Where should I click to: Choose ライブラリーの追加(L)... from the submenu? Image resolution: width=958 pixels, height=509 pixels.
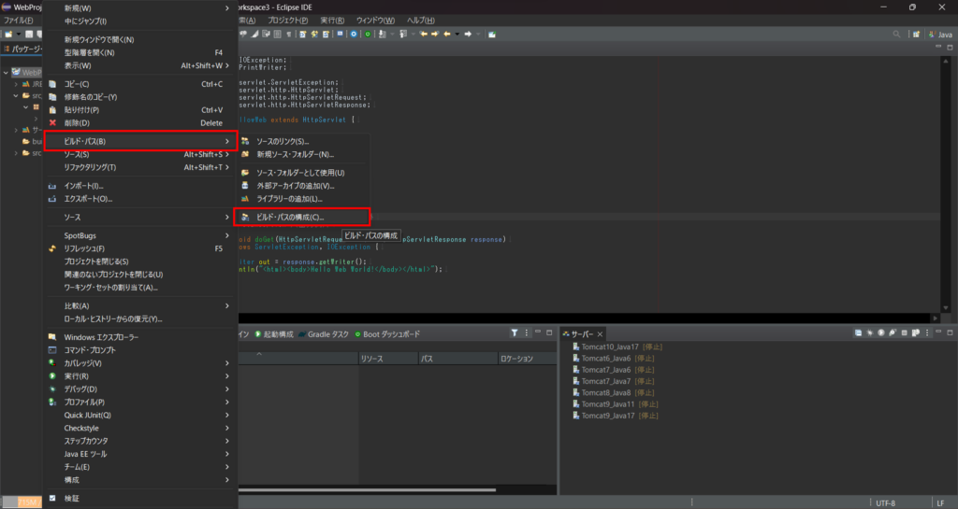pyautogui.click(x=289, y=199)
